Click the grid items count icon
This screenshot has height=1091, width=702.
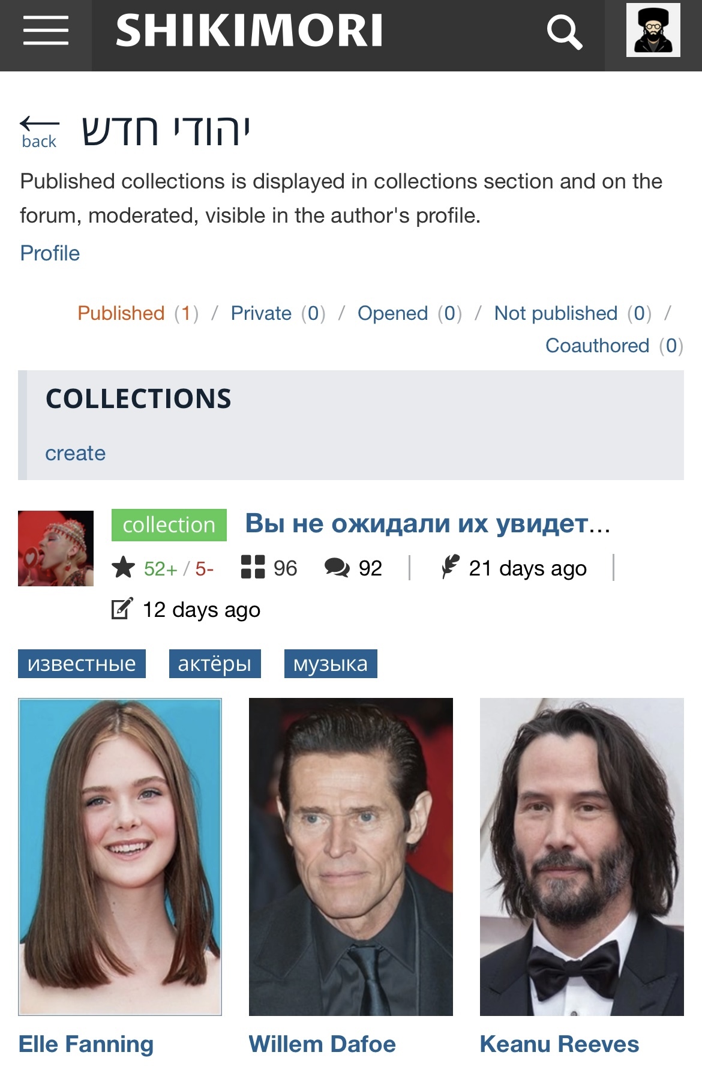pyautogui.click(x=253, y=567)
